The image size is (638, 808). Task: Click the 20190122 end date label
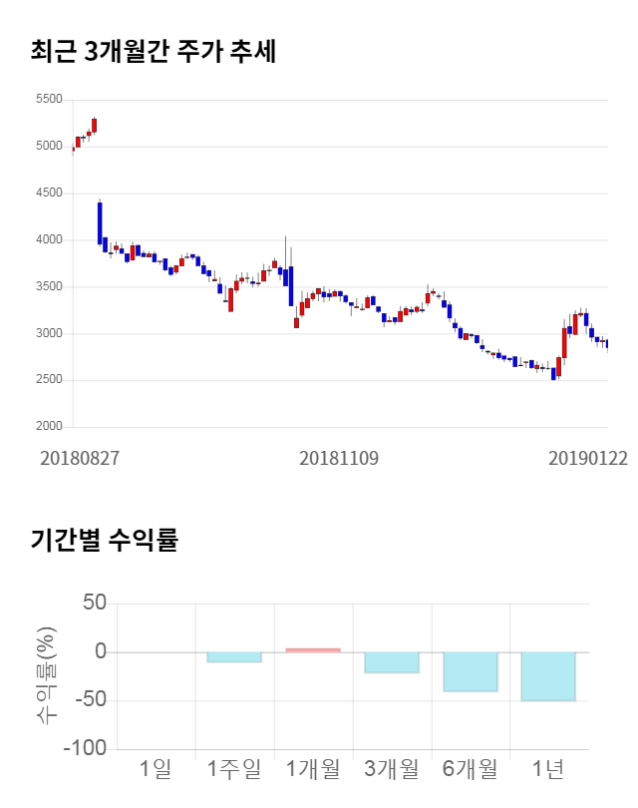587,458
